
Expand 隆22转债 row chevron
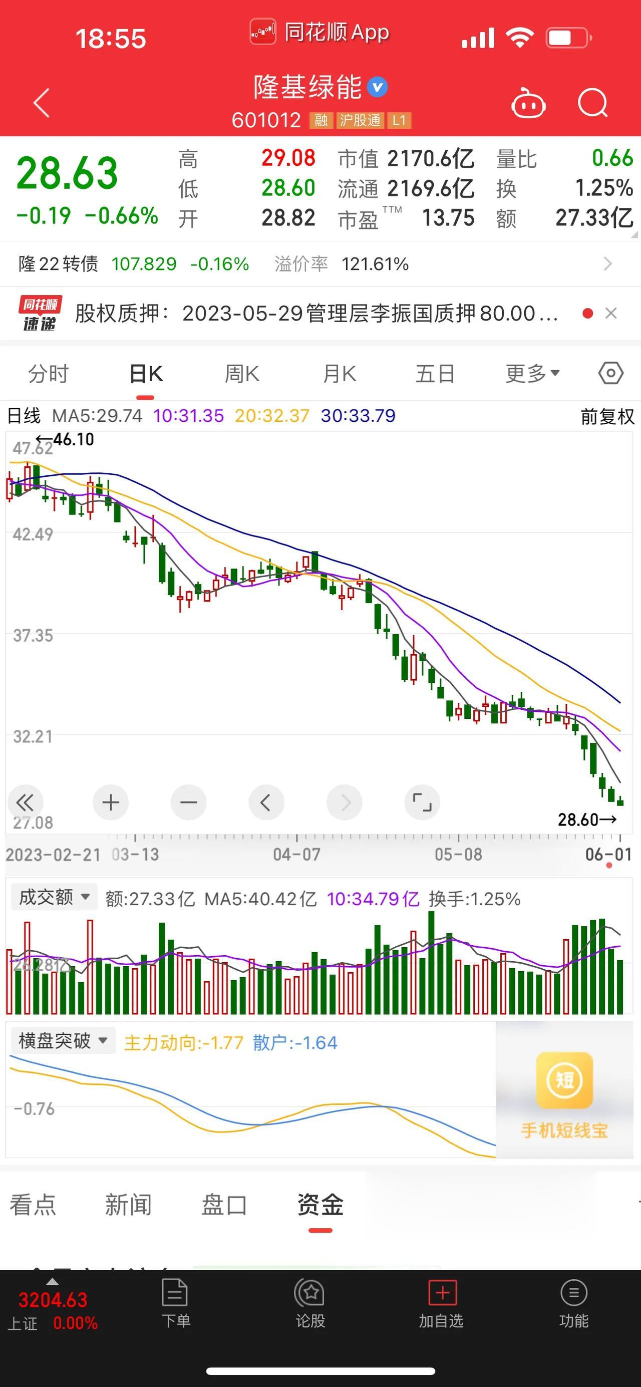(x=607, y=264)
